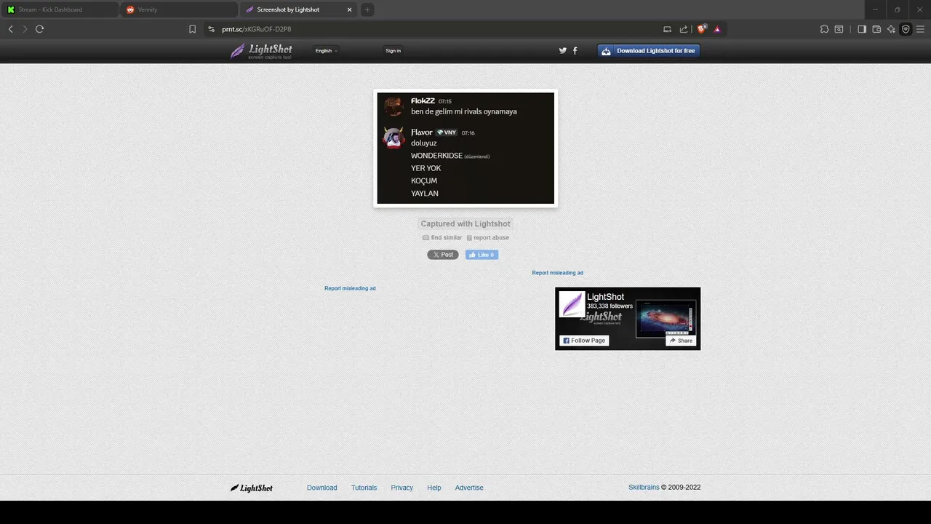This screenshot has width=931, height=524.
Task: Click Follow Page in LightShot widget
Action: pos(584,341)
